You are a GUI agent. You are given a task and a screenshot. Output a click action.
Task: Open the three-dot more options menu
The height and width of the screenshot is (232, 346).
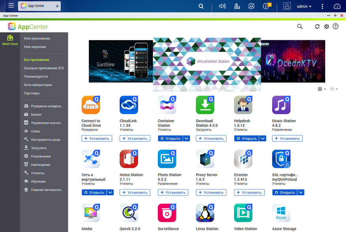click(x=322, y=6)
